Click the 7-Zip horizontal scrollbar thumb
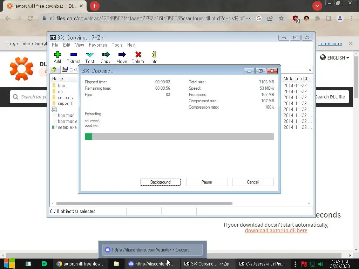 [144, 203]
